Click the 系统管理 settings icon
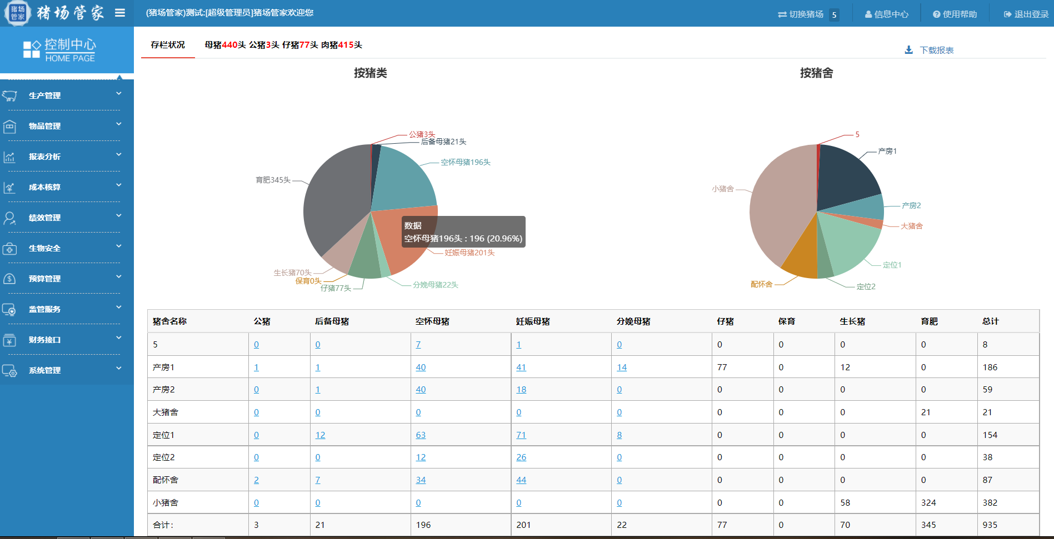 pos(9,371)
